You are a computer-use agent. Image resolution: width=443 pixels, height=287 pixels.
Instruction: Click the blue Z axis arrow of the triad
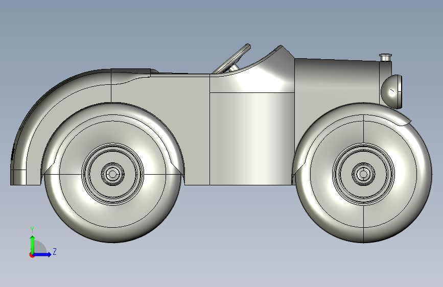pyautogui.click(x=42, y=254)
